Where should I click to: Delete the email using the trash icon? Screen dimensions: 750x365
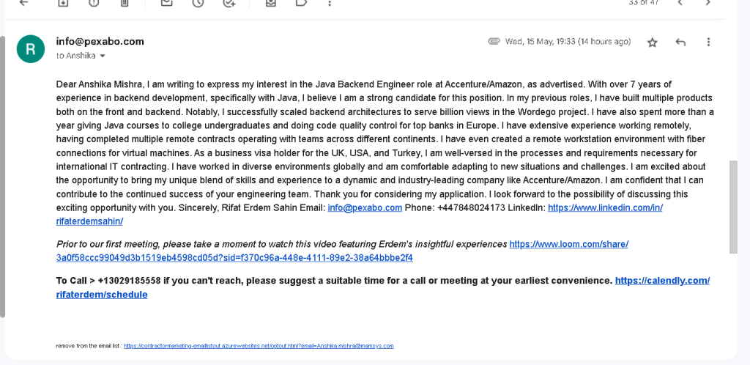125,2
